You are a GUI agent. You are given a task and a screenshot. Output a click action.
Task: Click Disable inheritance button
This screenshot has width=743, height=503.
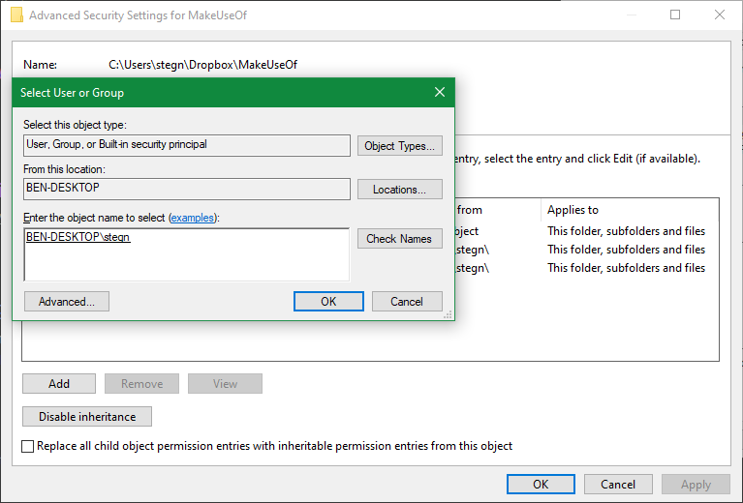point(87,416)
